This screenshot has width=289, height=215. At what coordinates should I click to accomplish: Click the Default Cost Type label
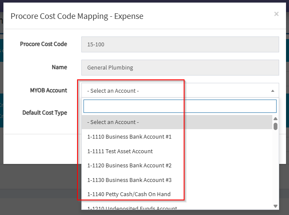pos(45,113)
